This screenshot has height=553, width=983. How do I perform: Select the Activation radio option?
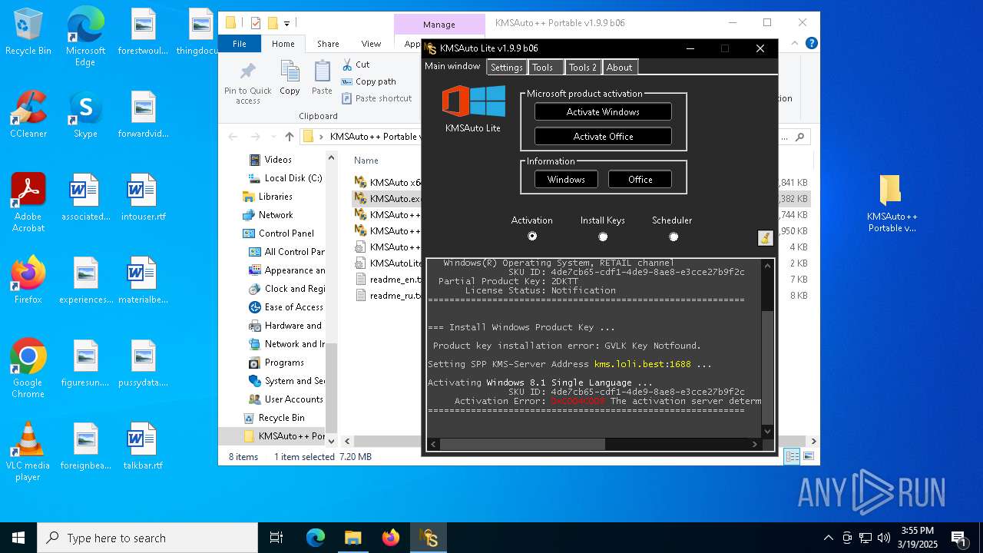(x=532, y=237)
